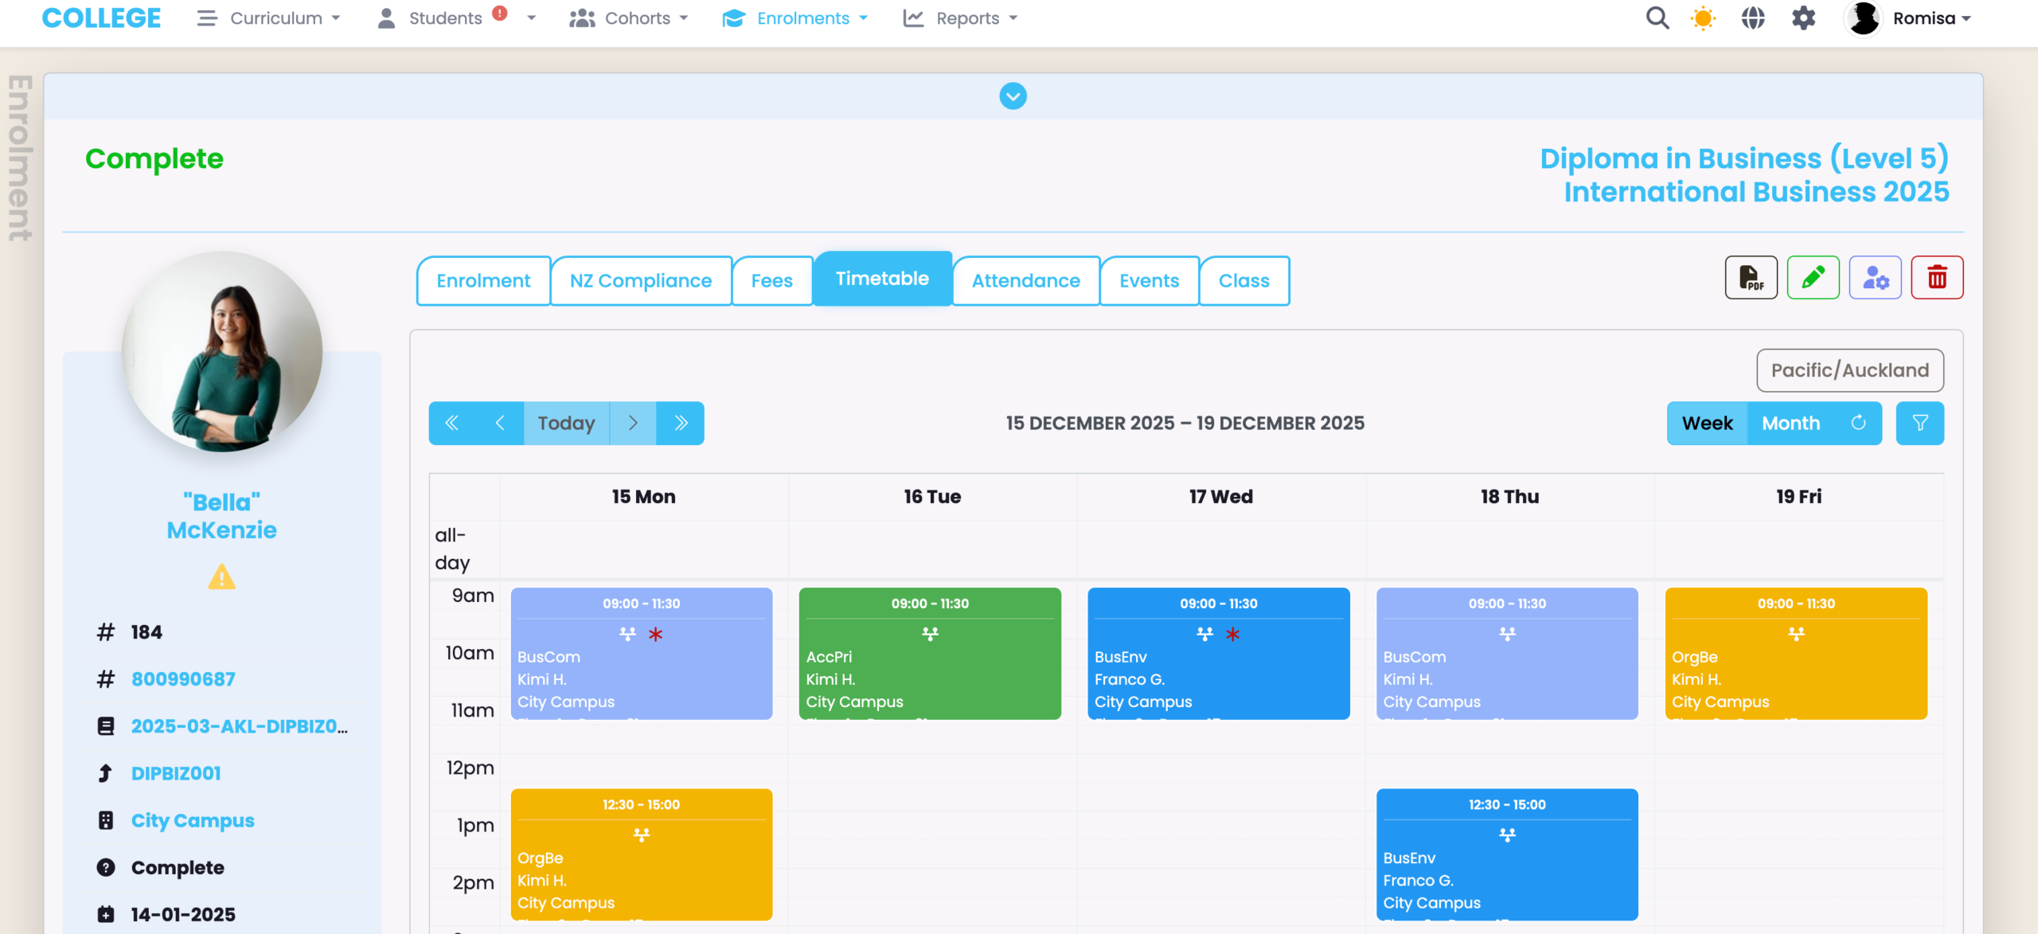Toggle the sun light-mode theme icon
The width and height of the screenshot is (2038, 934).
1703,18
